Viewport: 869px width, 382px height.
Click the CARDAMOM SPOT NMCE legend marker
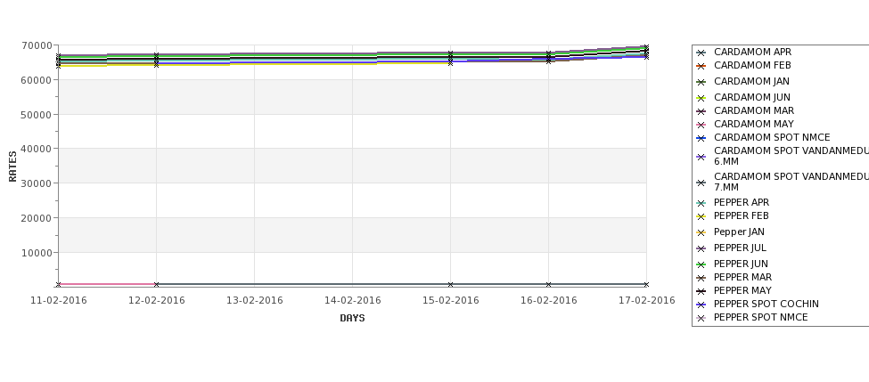click(701, 138)
